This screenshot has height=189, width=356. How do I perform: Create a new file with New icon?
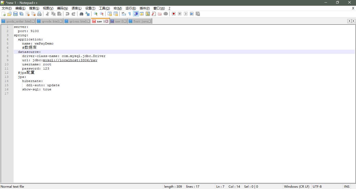click(3, 14)
